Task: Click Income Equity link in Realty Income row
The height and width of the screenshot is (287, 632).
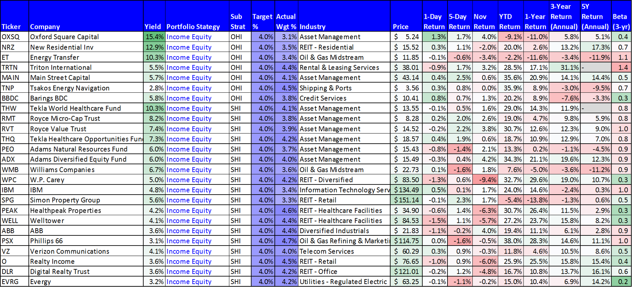Action: pos(189,261)
